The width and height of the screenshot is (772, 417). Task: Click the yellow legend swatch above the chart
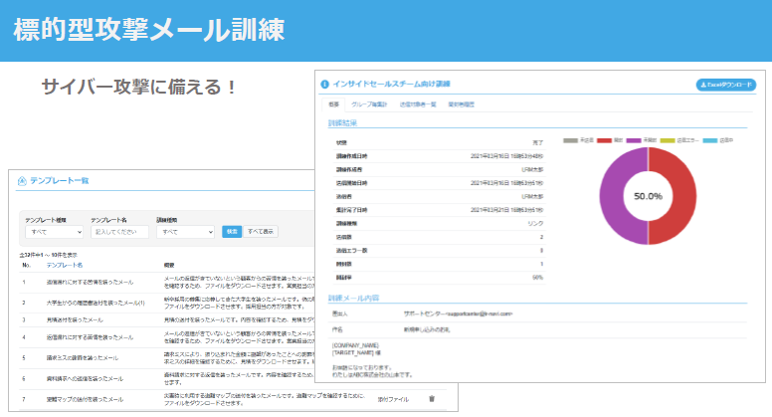coord(682,140)
